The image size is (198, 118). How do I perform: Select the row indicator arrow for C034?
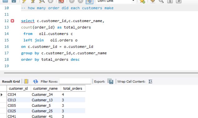click(2, 95)
